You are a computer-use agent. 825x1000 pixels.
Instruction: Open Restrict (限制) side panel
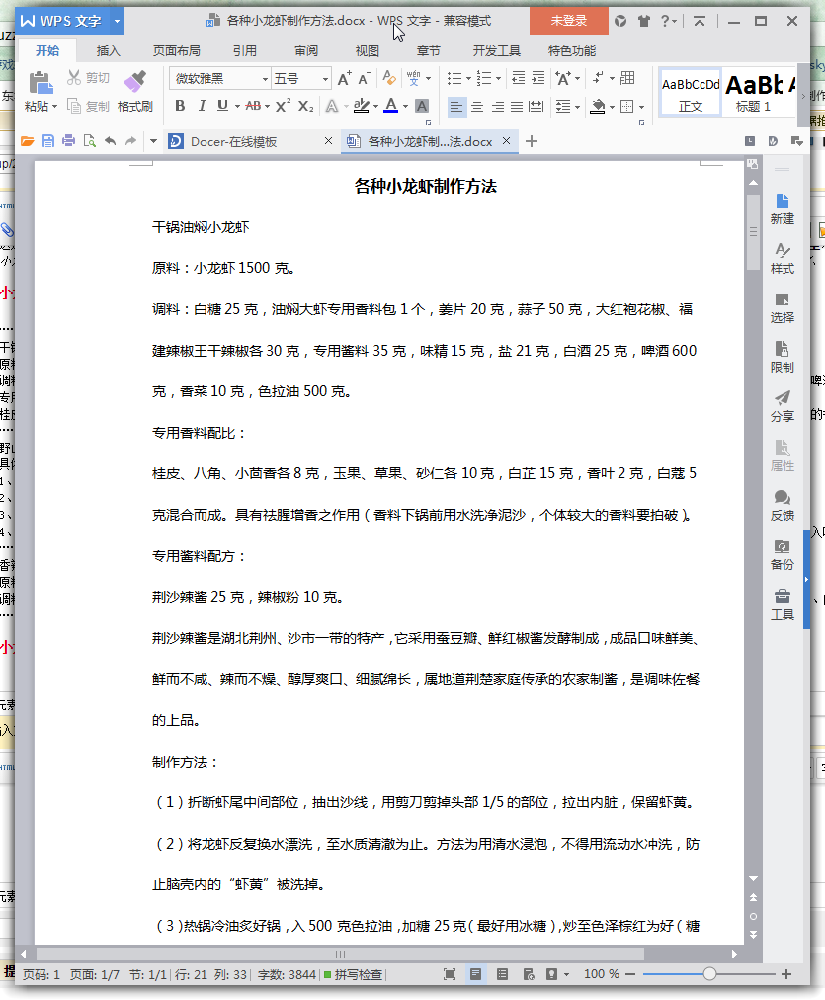(x=783, y=357)
